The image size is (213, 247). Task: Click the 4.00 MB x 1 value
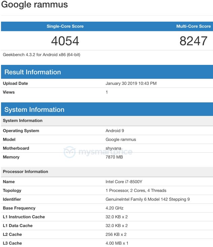[x=117, y=243]
